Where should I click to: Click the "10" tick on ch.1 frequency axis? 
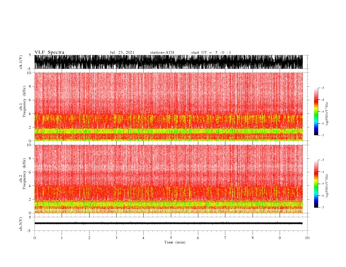29,73
